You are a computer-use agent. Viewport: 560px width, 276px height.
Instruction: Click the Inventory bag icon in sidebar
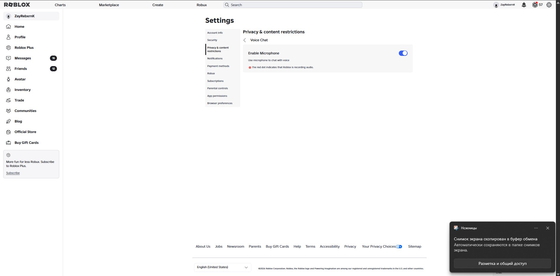8,90
